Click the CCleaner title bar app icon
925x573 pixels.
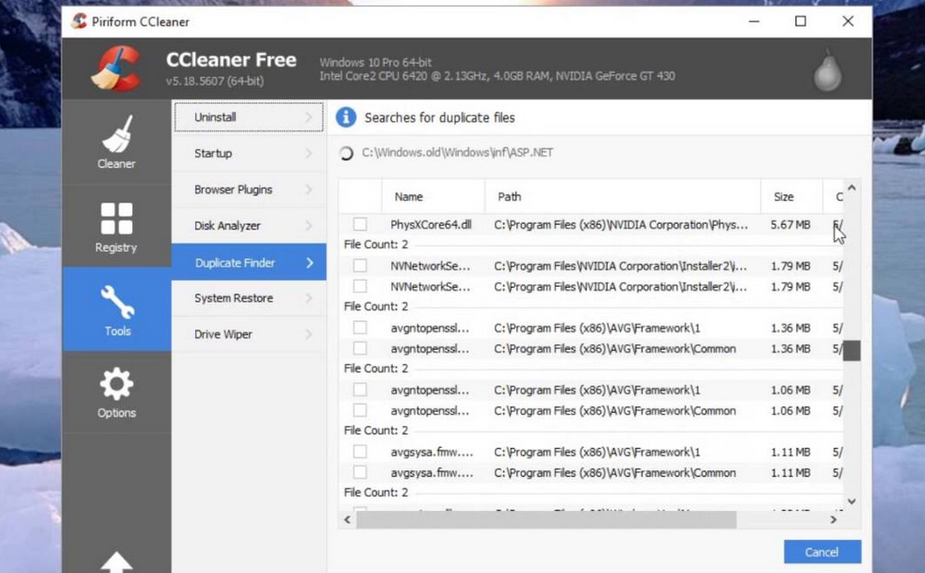tap(79, 21)
